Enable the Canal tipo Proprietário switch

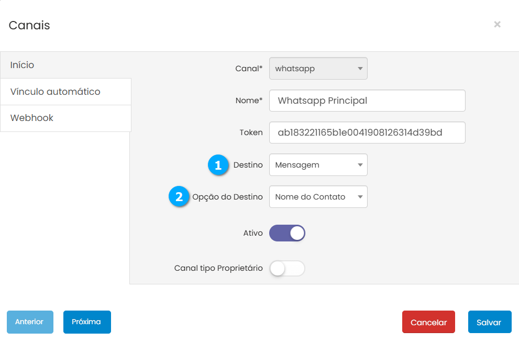pos(287,268)
